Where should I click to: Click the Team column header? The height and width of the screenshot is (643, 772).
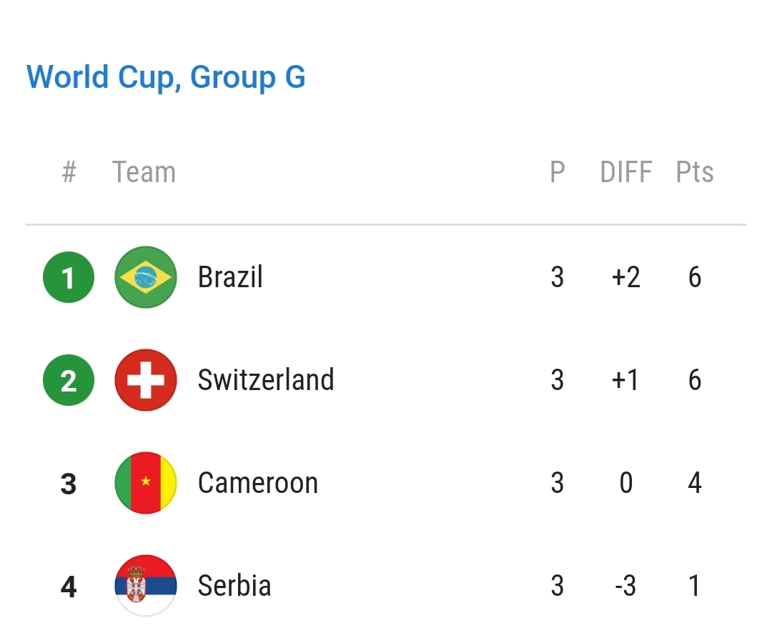click(144, 171)
